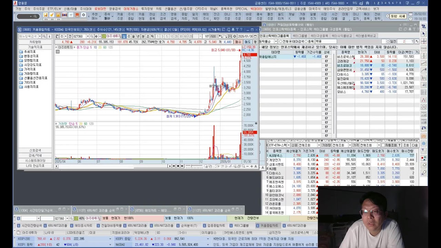Open the ETF/ELW menu
The width and height of the screenshot is (441, 248).
pos(54,9)
